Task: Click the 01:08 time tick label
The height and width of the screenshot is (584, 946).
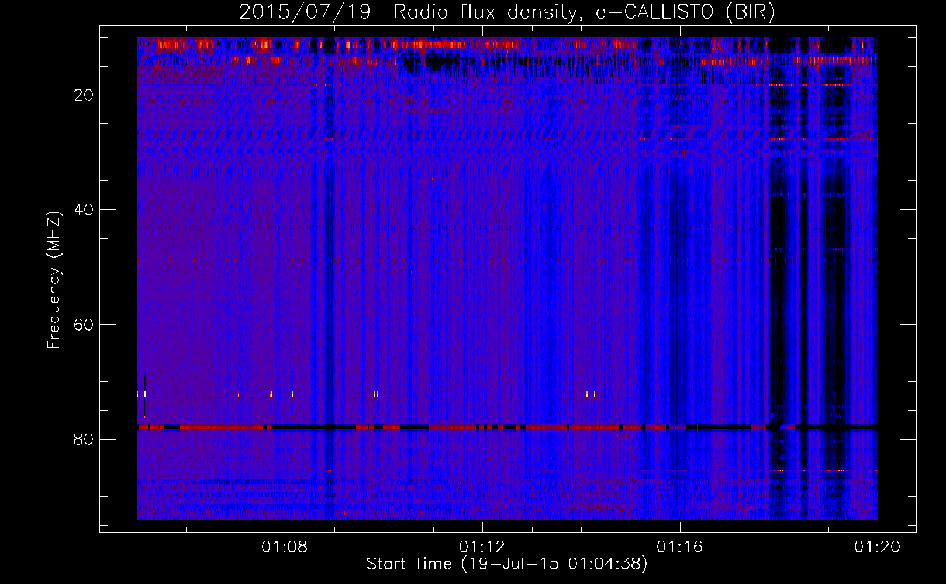Action: 285,547
